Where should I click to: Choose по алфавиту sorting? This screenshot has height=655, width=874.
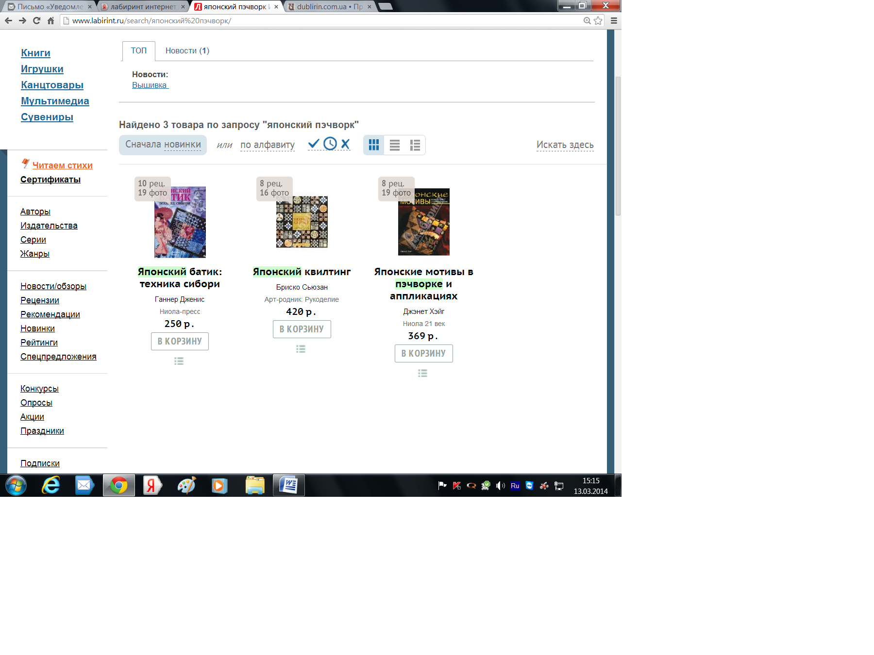[267, 145]
